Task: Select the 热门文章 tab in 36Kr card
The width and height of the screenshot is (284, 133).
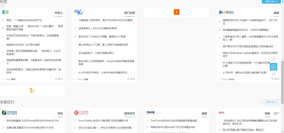Action: tap(129, 13)
